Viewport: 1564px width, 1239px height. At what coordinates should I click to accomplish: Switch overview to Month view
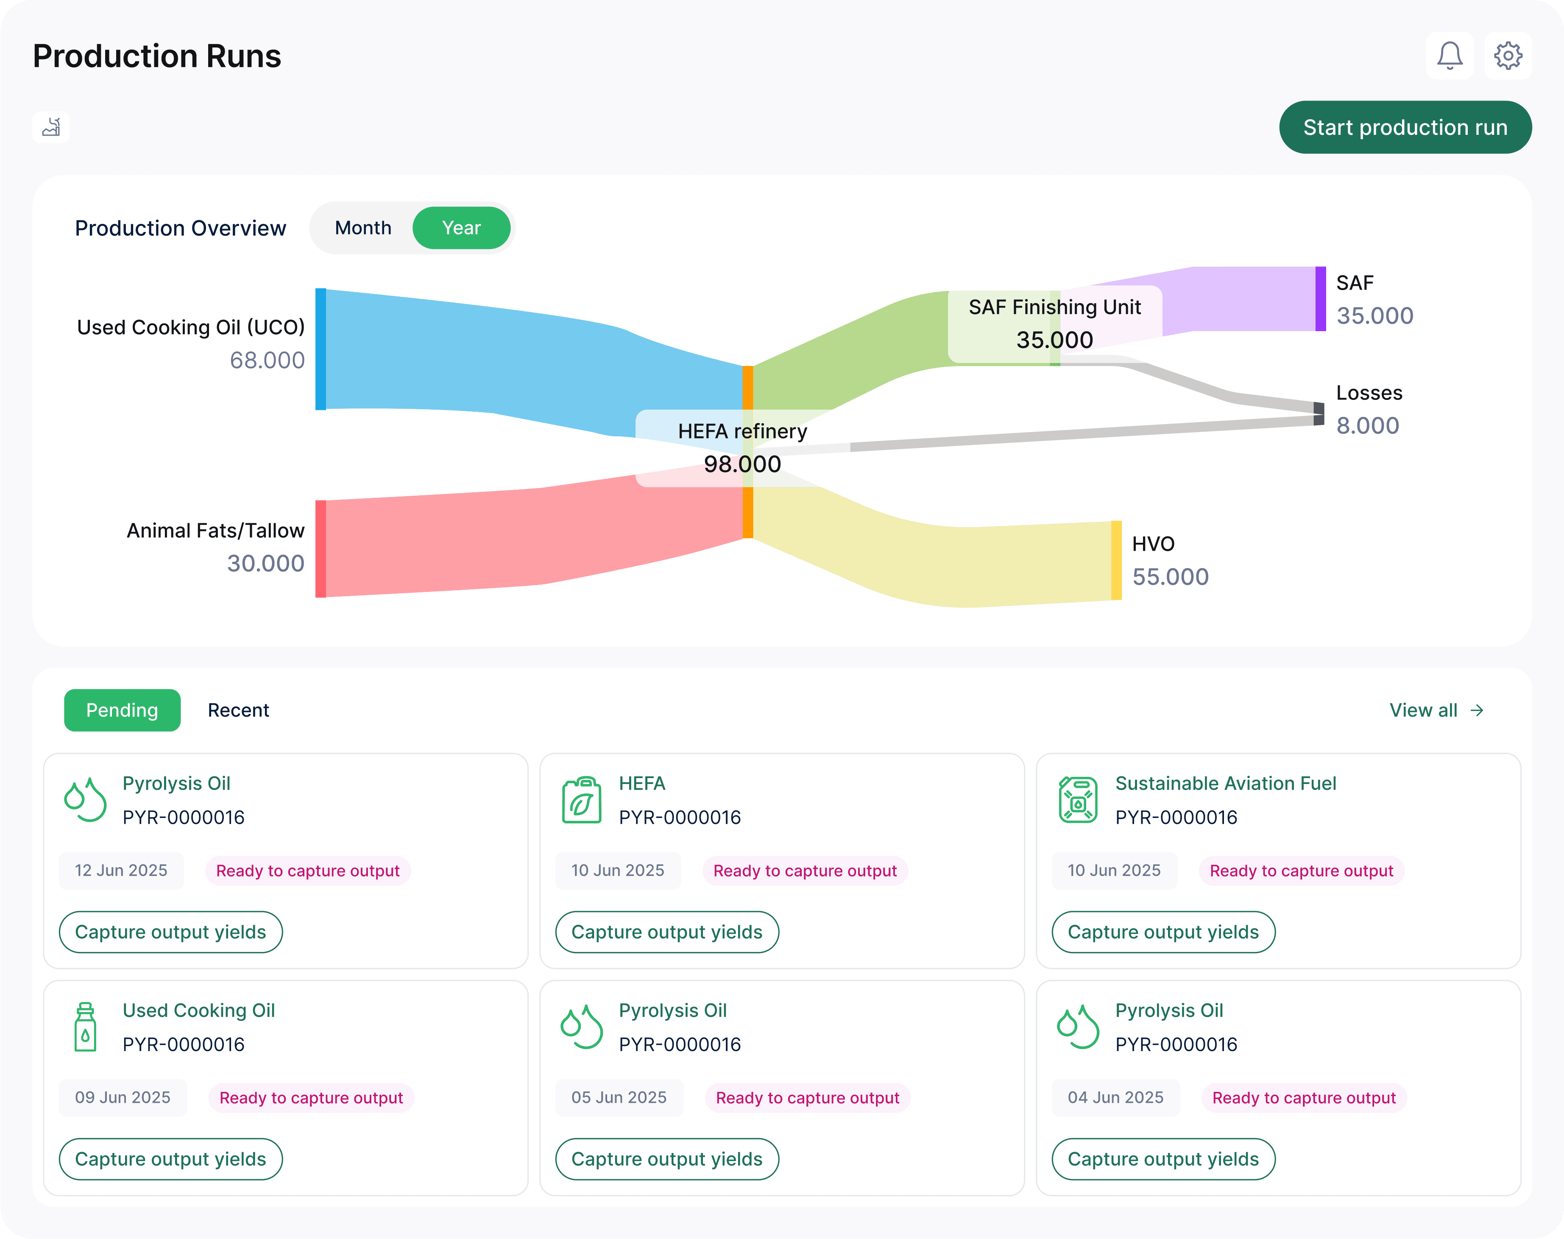[x=363, y=228]
